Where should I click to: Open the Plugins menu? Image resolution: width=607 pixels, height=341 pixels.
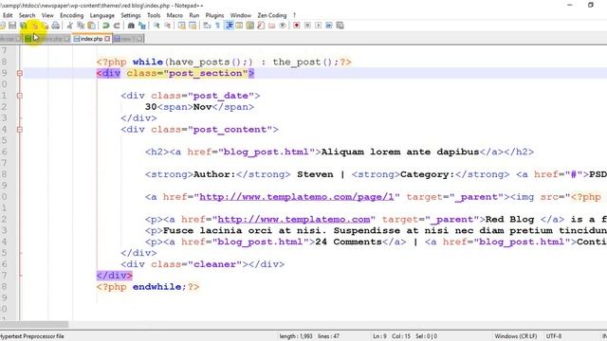tap(214, 15)
